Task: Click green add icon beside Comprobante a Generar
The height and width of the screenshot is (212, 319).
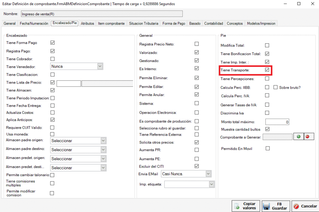Action: 299,137
